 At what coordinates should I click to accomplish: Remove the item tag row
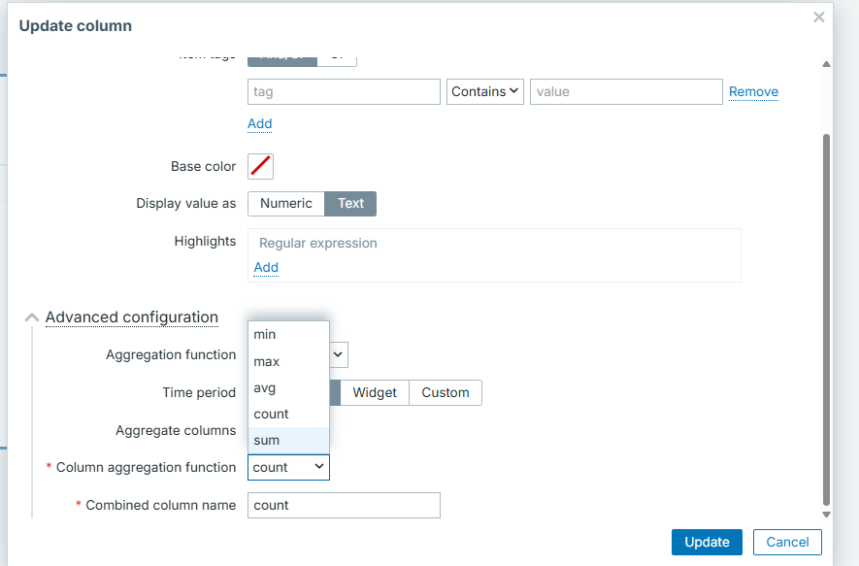pyautogui.click(x=753, y=91)
